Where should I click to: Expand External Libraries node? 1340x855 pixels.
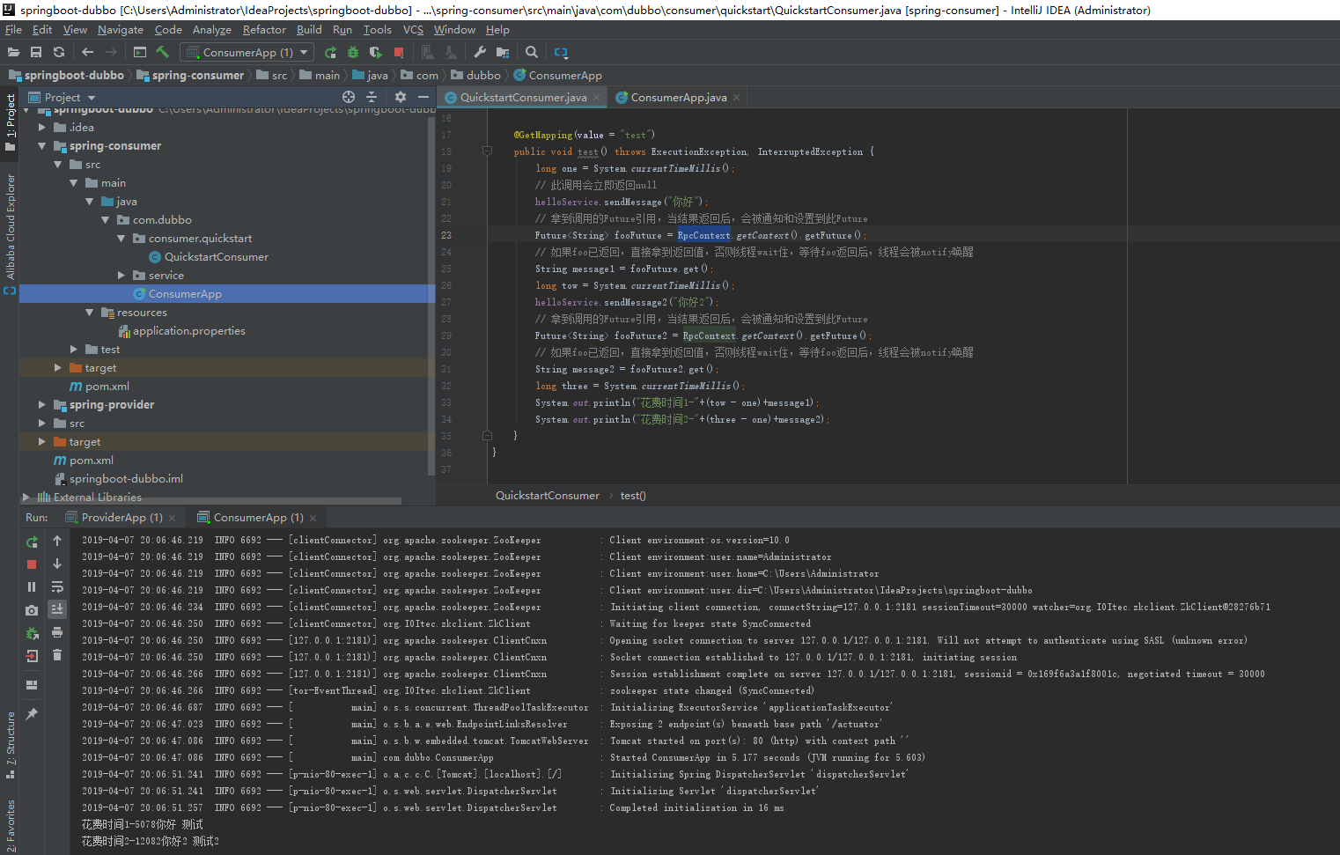pyautogui.click(x=26, y=498)
